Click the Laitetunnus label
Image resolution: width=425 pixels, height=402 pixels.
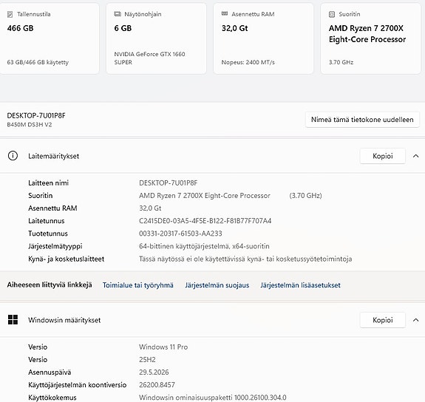pos(47,221)
